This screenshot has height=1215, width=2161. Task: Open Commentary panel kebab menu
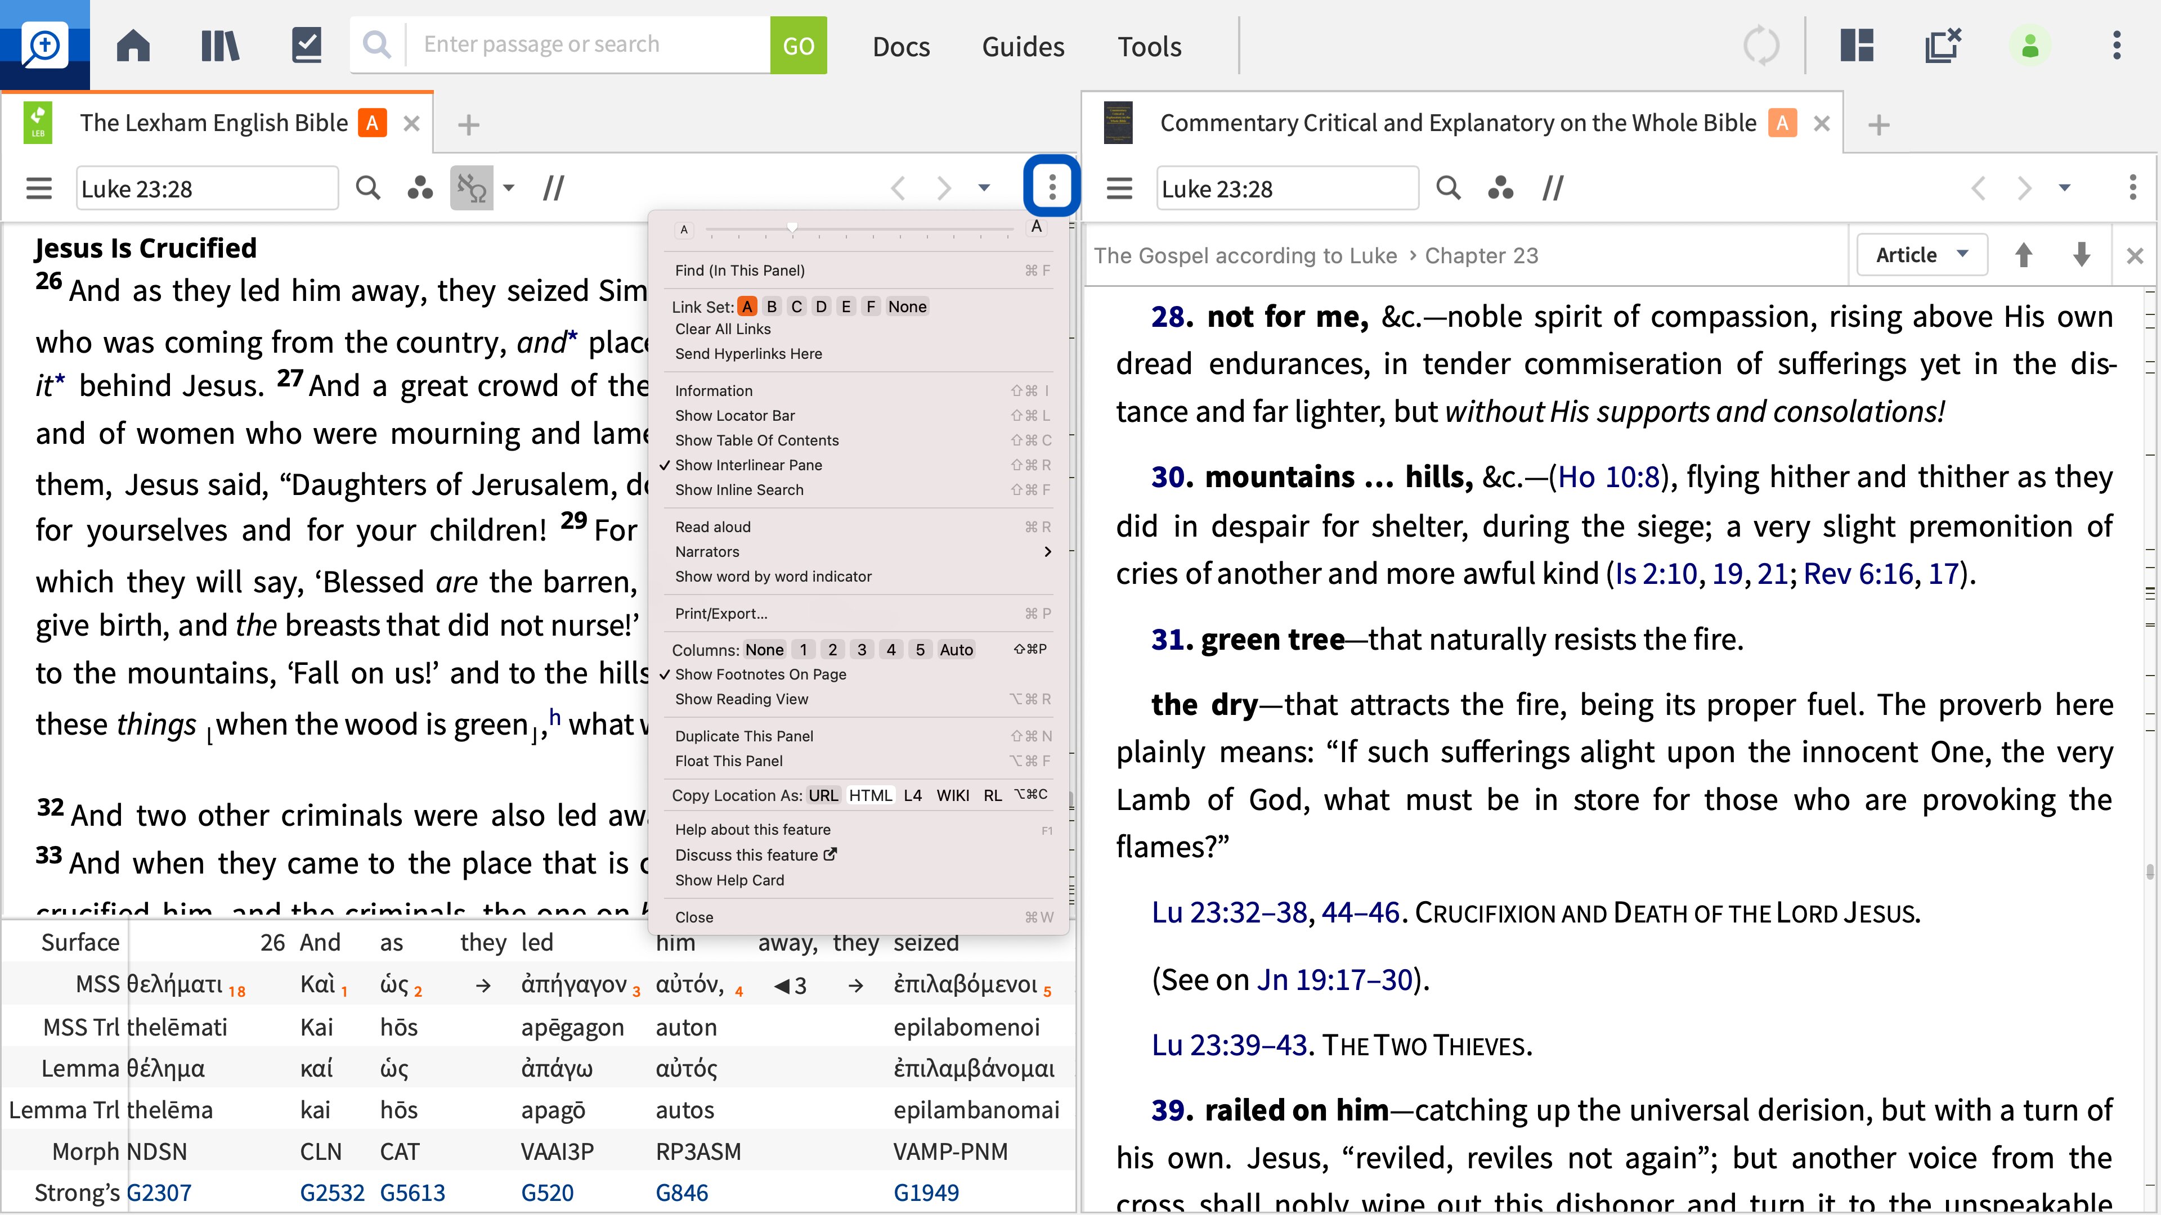(2132, 188)
